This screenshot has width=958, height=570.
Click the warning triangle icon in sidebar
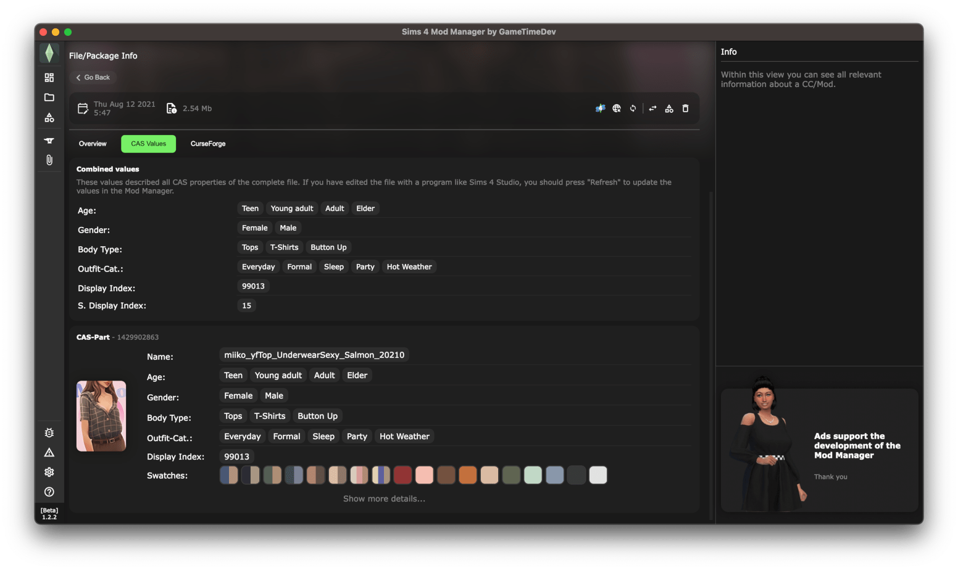[x=49, y=452]
